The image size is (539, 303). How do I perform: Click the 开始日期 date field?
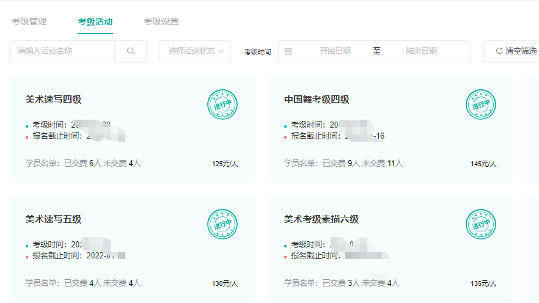tap(335, 51)
